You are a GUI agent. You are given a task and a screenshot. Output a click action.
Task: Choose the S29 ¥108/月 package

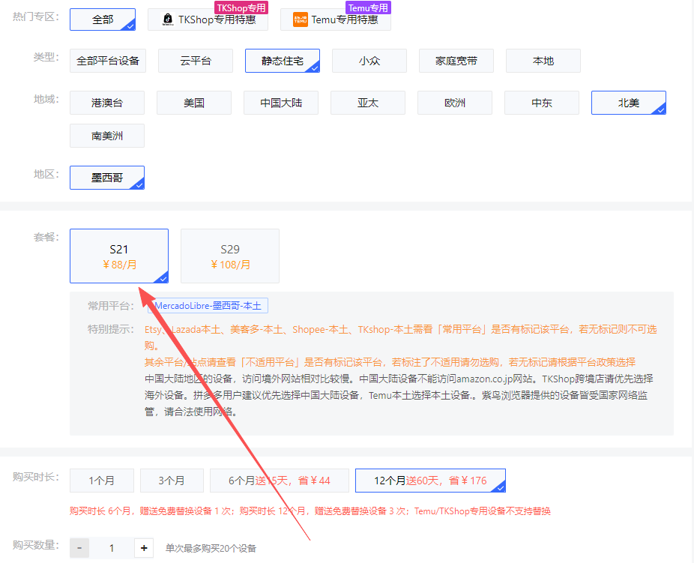pyautogui.click(x=230, y=256)
